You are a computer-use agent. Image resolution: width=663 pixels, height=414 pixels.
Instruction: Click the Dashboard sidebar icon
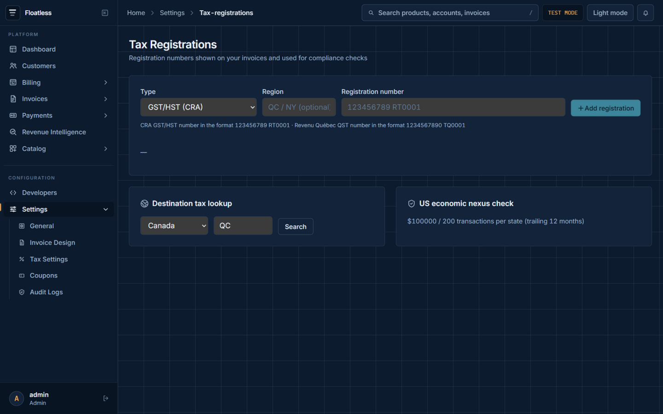13,49
